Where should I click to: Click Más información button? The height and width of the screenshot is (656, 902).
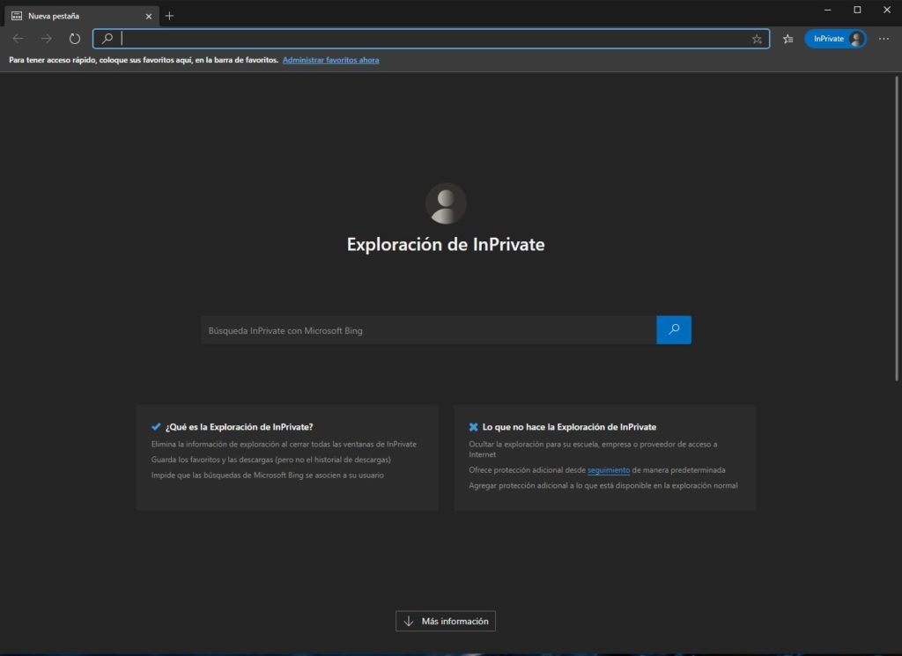point(446,621)
